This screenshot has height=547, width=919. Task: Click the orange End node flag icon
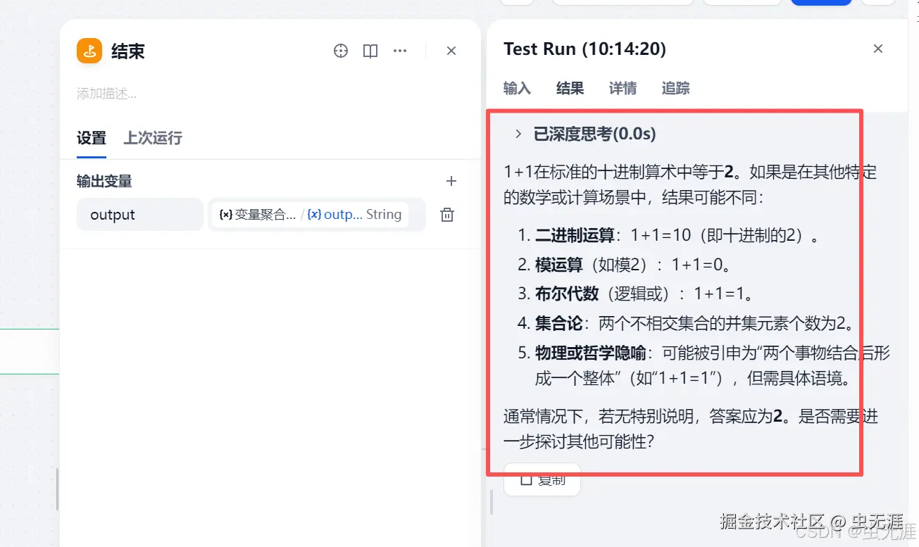(x=88, y=51)
